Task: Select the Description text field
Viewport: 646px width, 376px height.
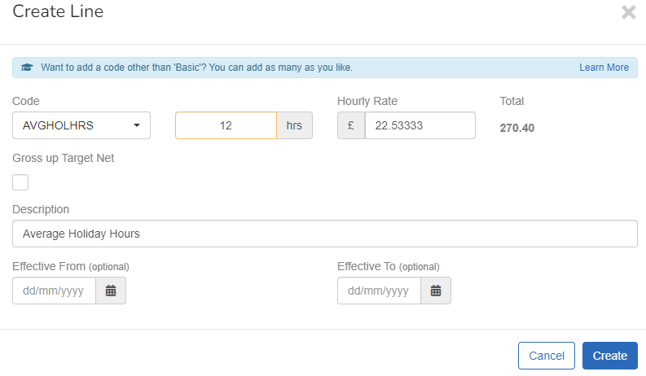Action: click(x=324, y=234)
